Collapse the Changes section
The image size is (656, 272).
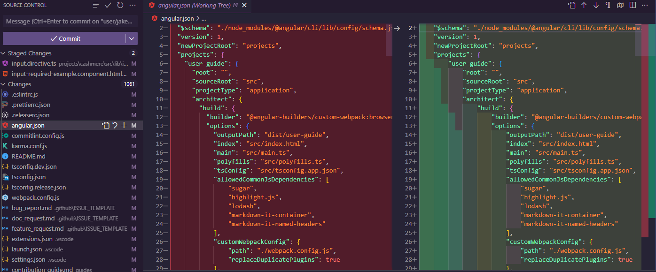pyautogui.click(x=4, y=84)
